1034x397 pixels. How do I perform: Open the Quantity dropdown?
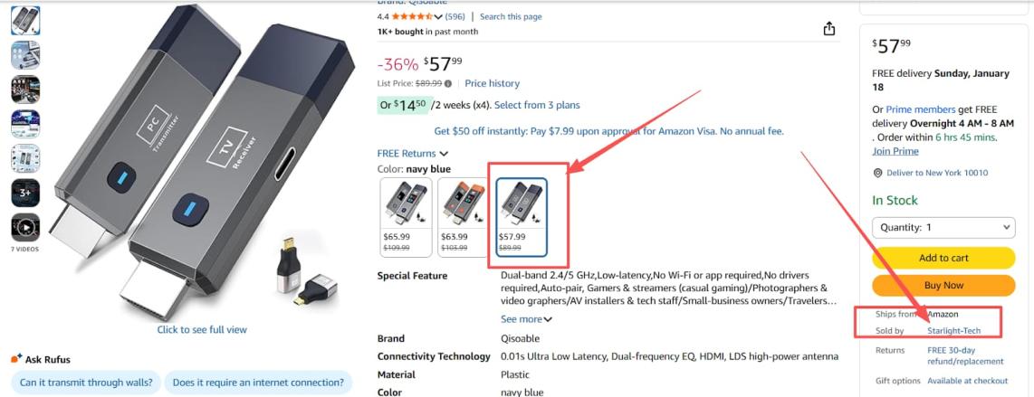[x=943, y=227]
